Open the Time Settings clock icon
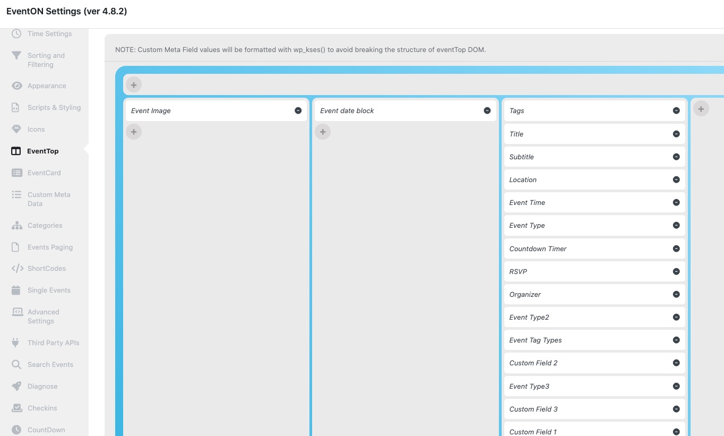The image size is (724, 436). (x=16, y=33)
